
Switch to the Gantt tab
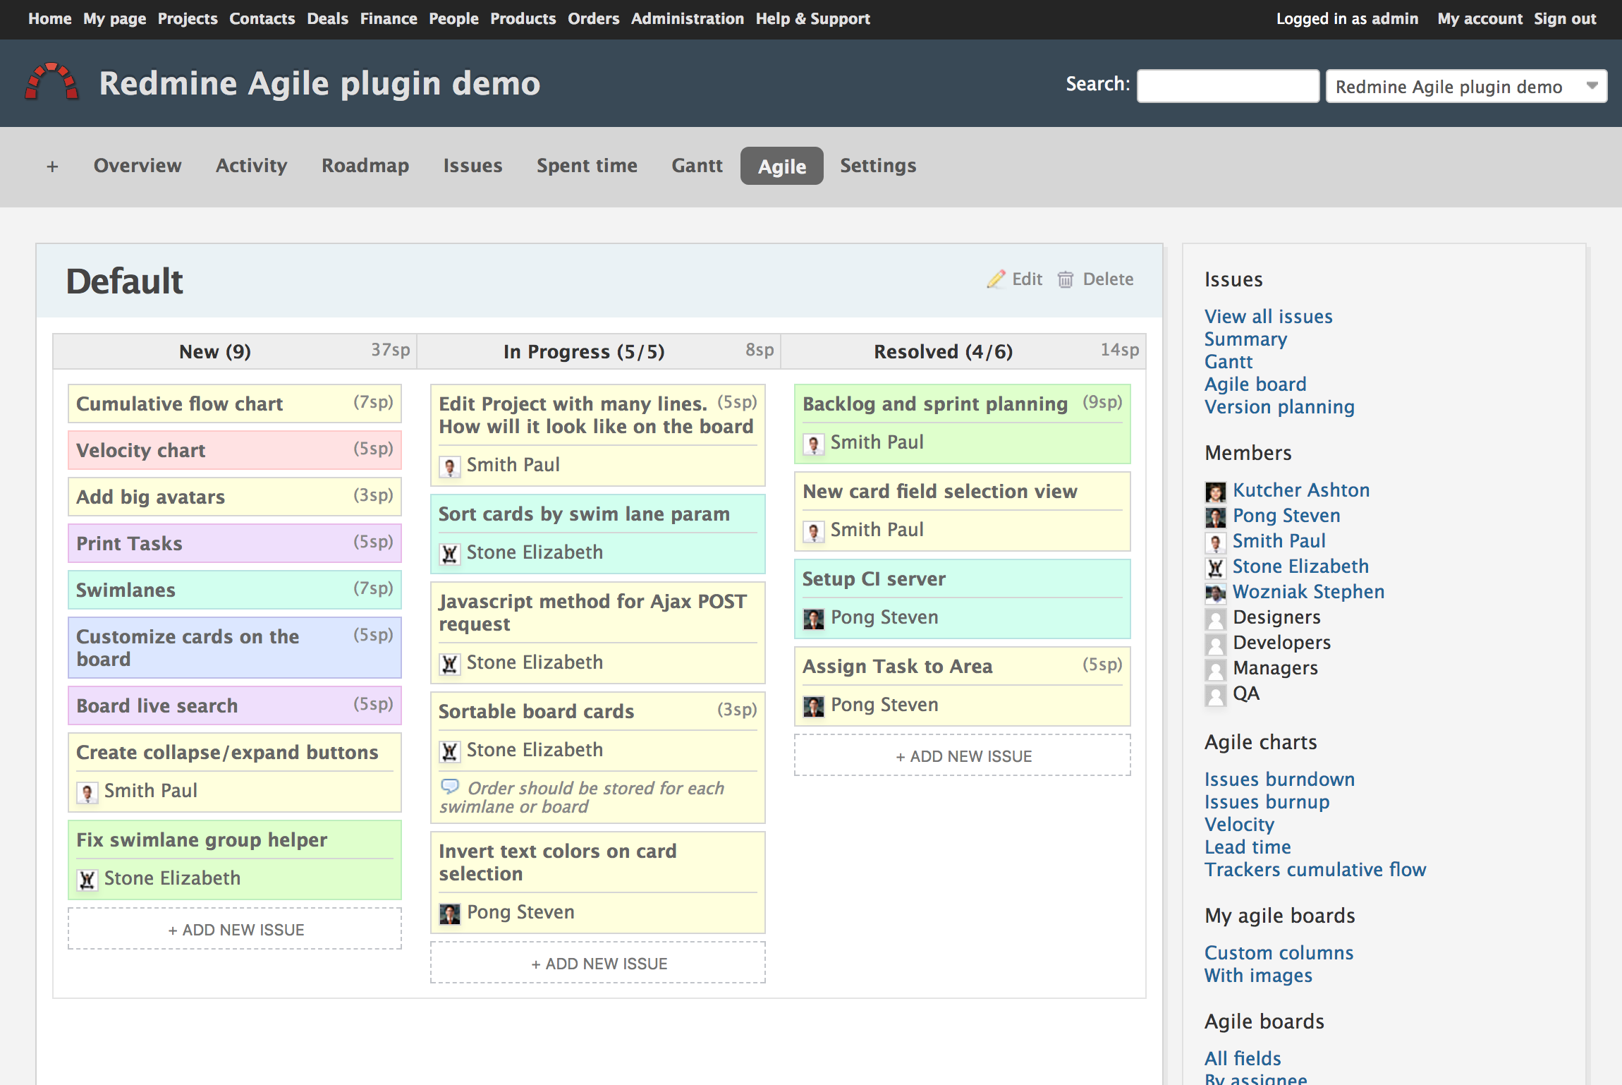(x=697, y=166)
